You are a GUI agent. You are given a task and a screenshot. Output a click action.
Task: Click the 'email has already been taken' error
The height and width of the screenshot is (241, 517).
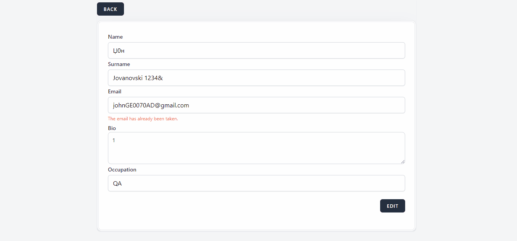point(143,119)
